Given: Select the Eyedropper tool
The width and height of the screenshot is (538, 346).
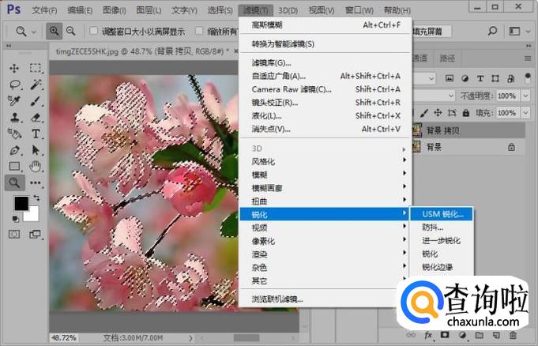Looking at the screenshot, I should point(14,101).
